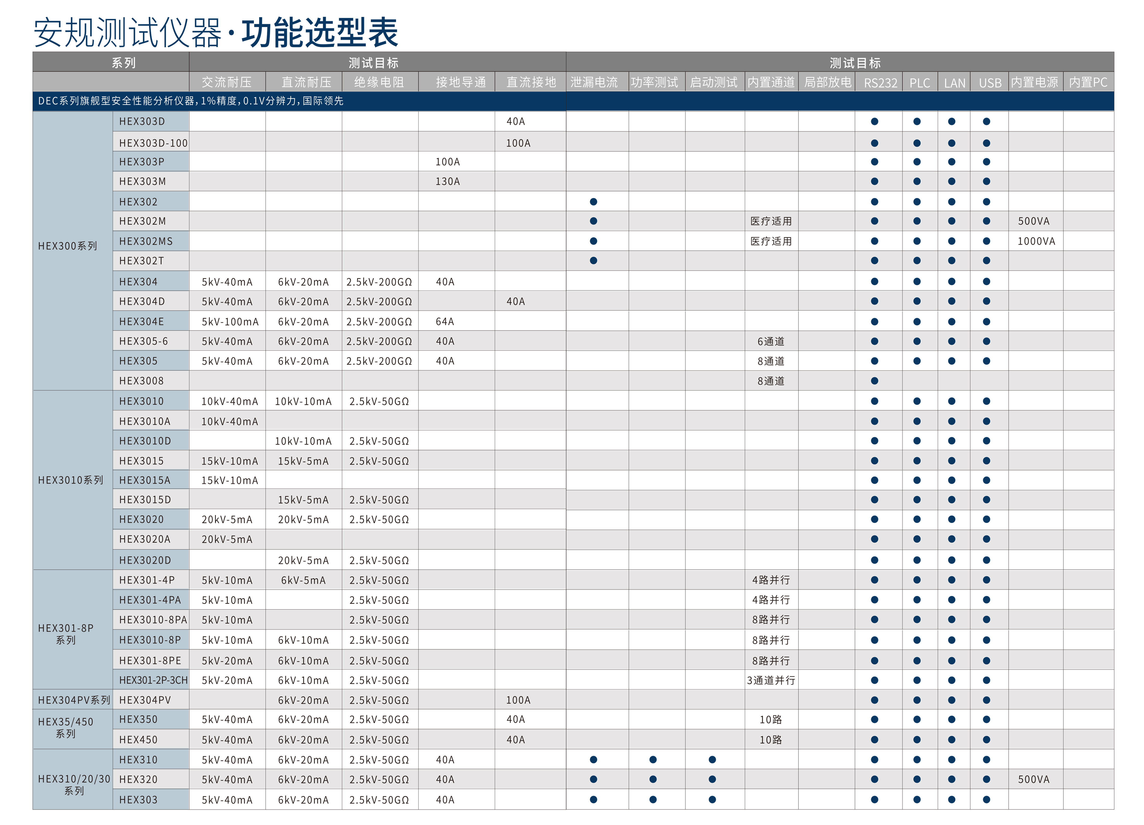Select the HEX303D model cell

(151, 121)
